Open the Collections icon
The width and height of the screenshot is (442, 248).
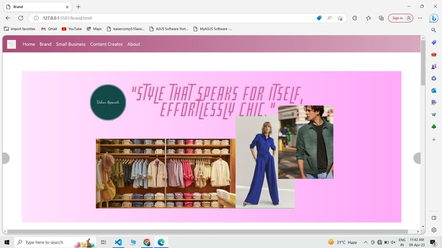point(381,18)
